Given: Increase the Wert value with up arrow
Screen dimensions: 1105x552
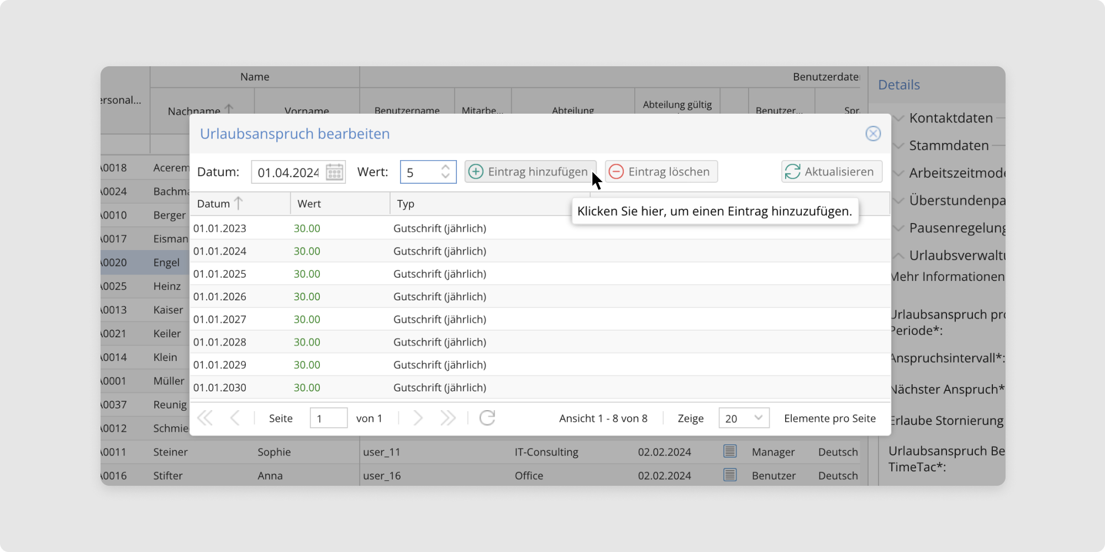Looking at the screenshot, I should [x=445, y=167].
